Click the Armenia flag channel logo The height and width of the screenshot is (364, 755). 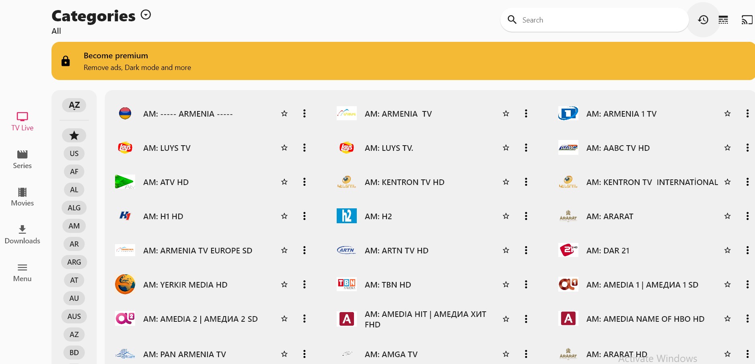(x=125, y=113)
